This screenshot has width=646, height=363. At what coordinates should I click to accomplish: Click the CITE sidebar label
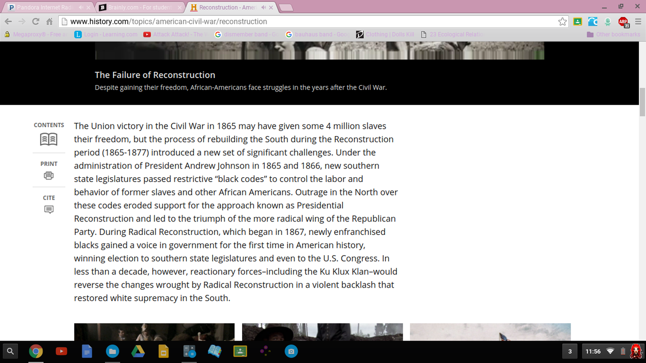pyautogui.click(x=48, y=198)
